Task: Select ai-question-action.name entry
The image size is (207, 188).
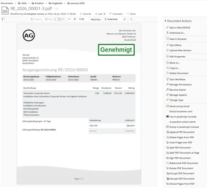Action: pos(183,122)
